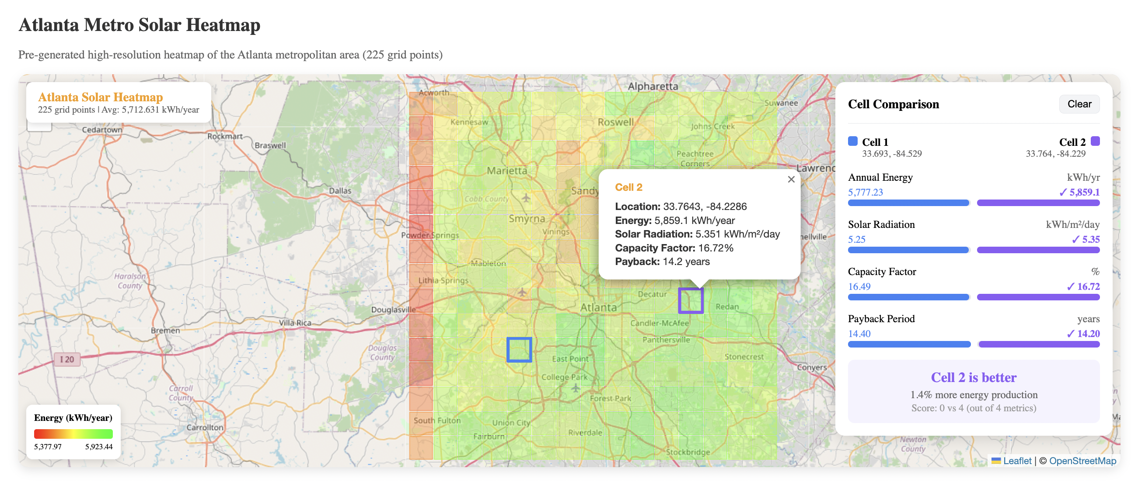Select the blue Cell 1 map square
This screenshot has width=1145, height=482.
519,350
